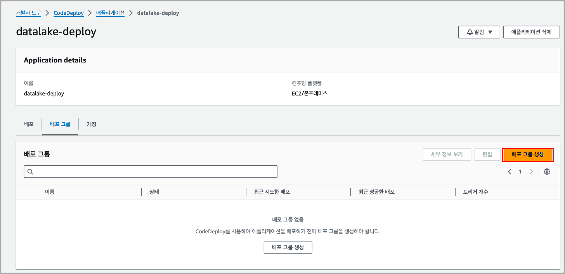This screenshot has width=565, height=274.
Task: Click the 이름 column header
Action: tap(50, 192)
